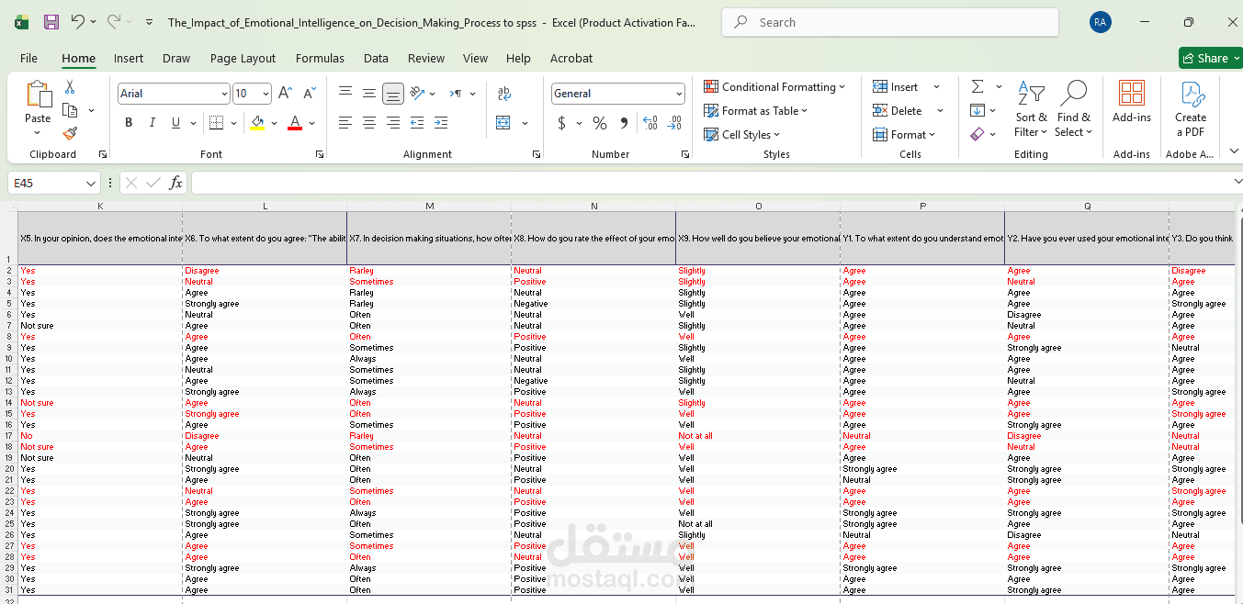1243x604 pixels.
Task: Click the Merge & Center icon
Action: [x=503, y=123]
